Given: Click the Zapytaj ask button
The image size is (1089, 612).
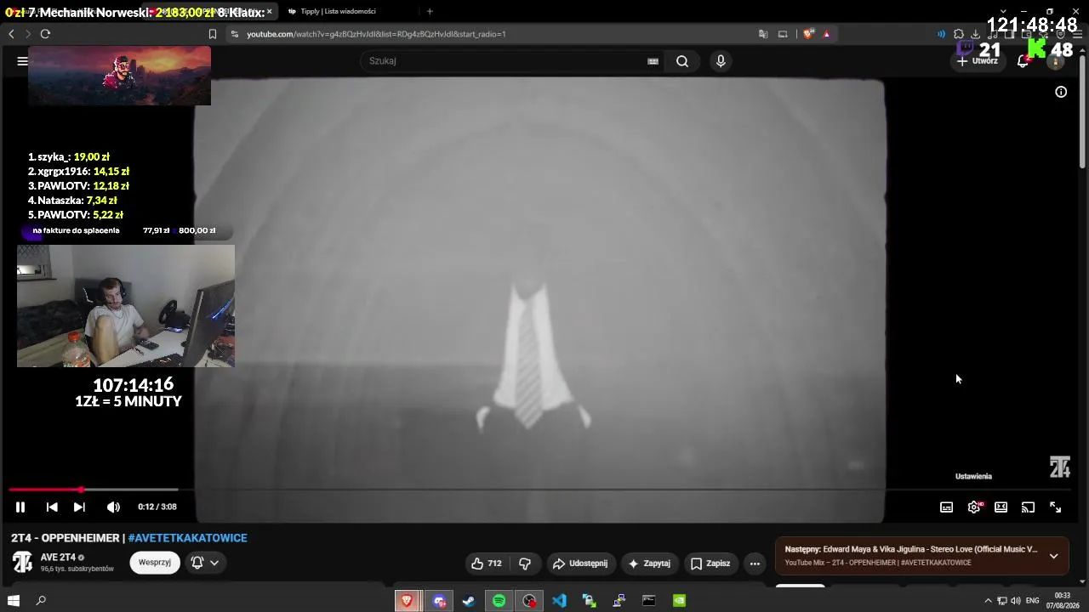Looking at the screenshot, I should point(649,564).
